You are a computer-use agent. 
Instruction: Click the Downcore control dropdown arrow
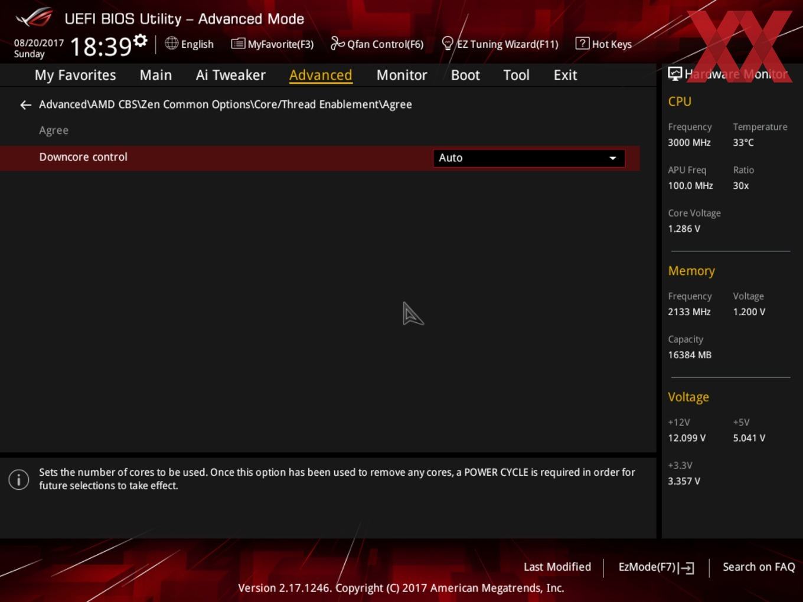[613, 158]
